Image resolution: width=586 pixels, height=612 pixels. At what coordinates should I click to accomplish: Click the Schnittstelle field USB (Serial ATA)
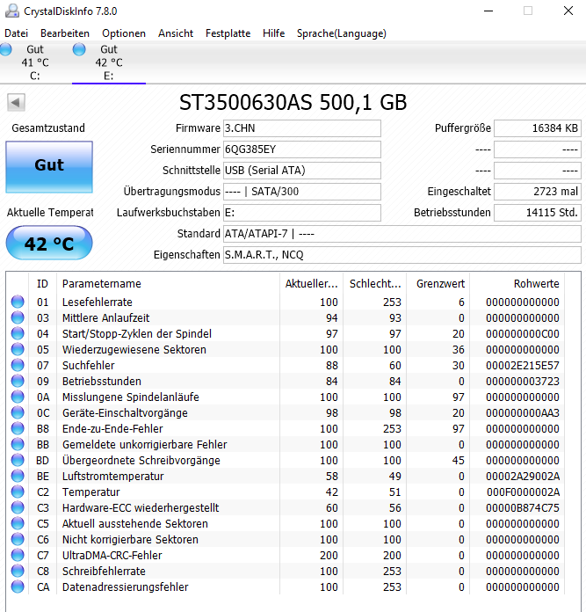[x=301, y=171]
